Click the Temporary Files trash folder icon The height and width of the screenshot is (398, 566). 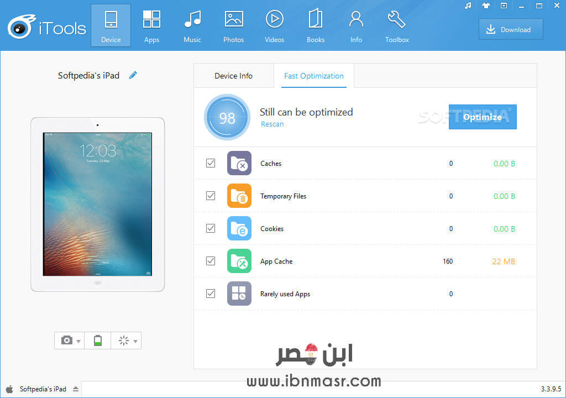click(239, 196)
